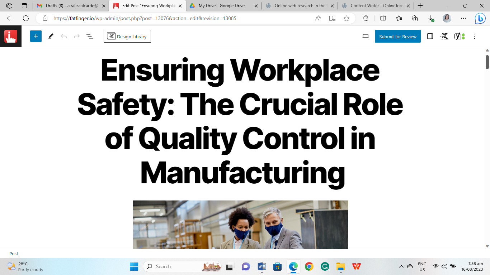Screen dimensions: 490x275
Task: Open WPS Office from taskbar
Action: pyautogui.click(x=356, y=266)
